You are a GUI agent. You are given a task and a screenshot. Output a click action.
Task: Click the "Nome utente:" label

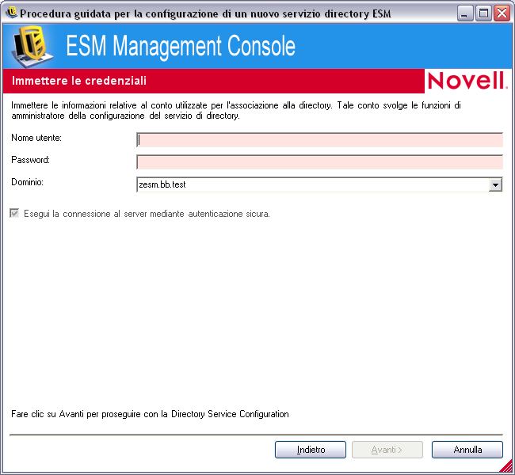36,138
